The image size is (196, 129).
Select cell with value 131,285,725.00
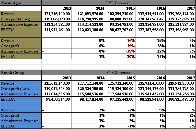(180, 88)
